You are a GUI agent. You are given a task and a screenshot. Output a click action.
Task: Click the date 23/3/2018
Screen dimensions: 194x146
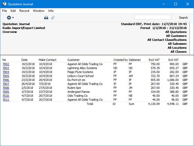[x=28, y=80]
